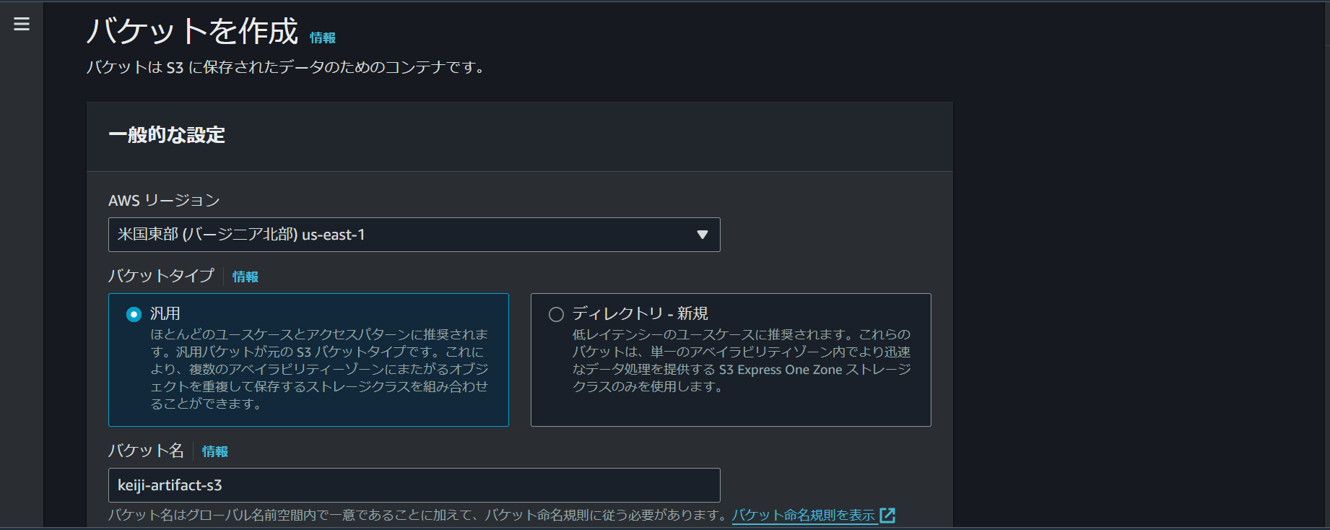Click the 汎用 bucket description text
Viewport: 1330px width, 530px height.
tap(319, 369)
